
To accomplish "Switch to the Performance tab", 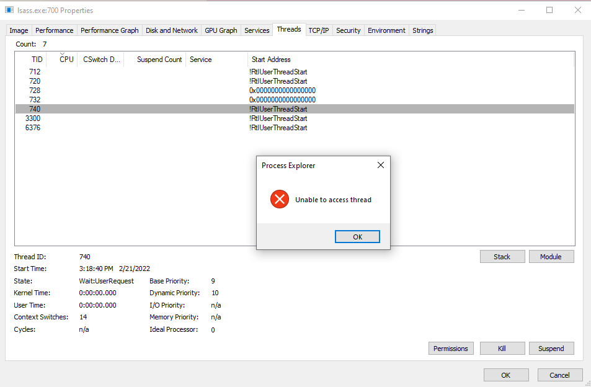I will [55, 30].
